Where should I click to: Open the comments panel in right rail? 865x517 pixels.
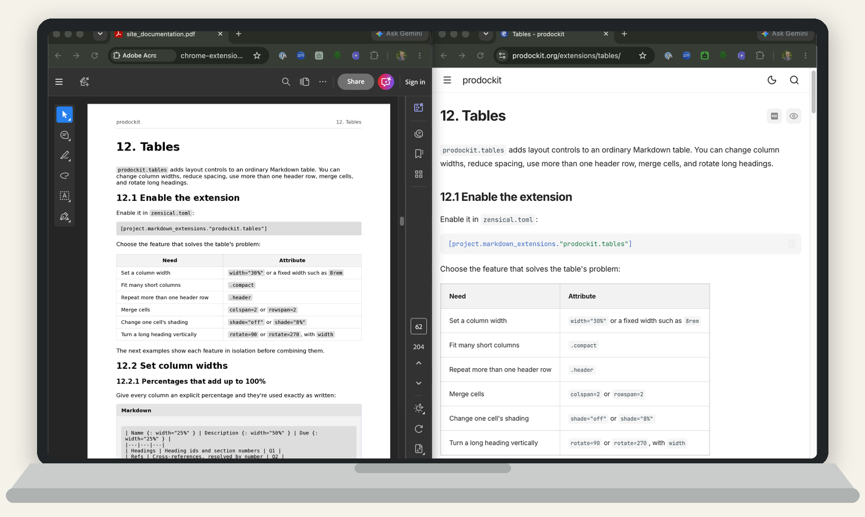(x=418, y=134)
